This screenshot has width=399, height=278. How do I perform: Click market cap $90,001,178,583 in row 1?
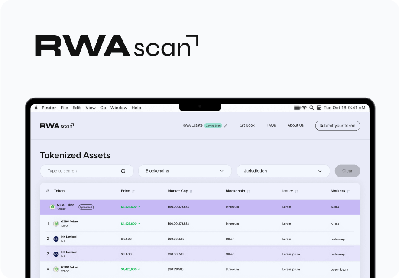[178, 224]
